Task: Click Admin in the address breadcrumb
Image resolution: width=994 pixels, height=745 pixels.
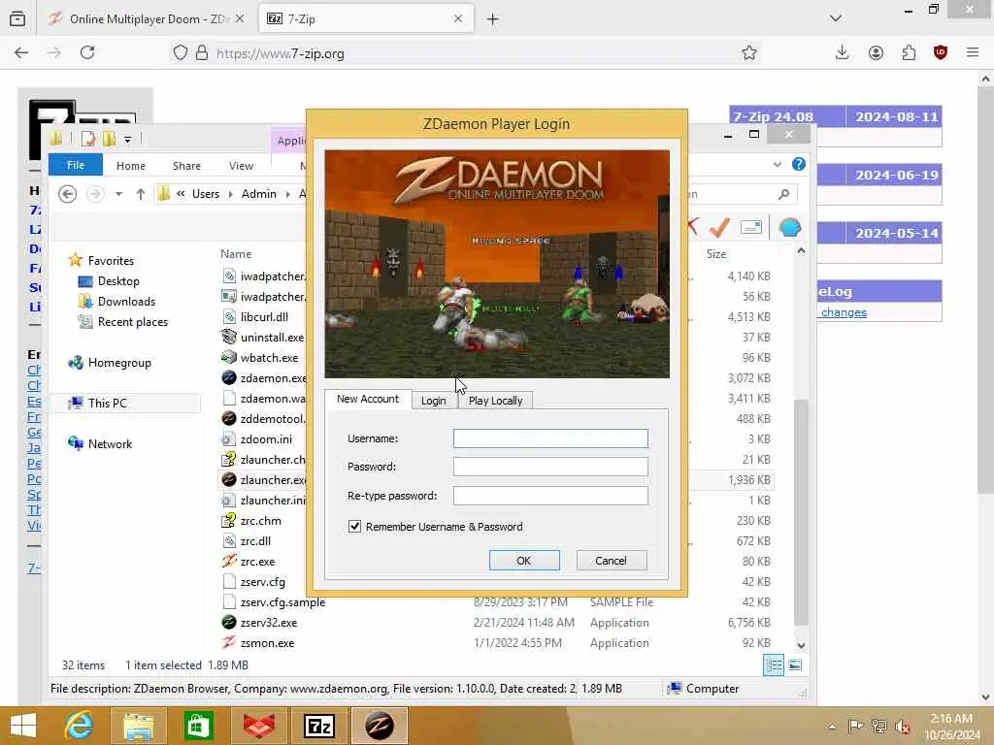Action: (x=258, y=194)
